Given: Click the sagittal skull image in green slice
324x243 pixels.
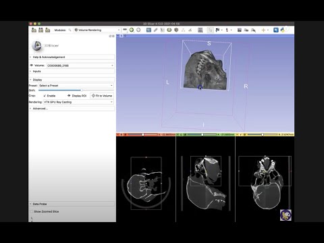Looking at the screenshot, I should [206, 183].
